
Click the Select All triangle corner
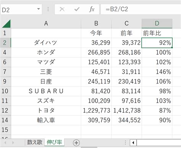(6, 24)
